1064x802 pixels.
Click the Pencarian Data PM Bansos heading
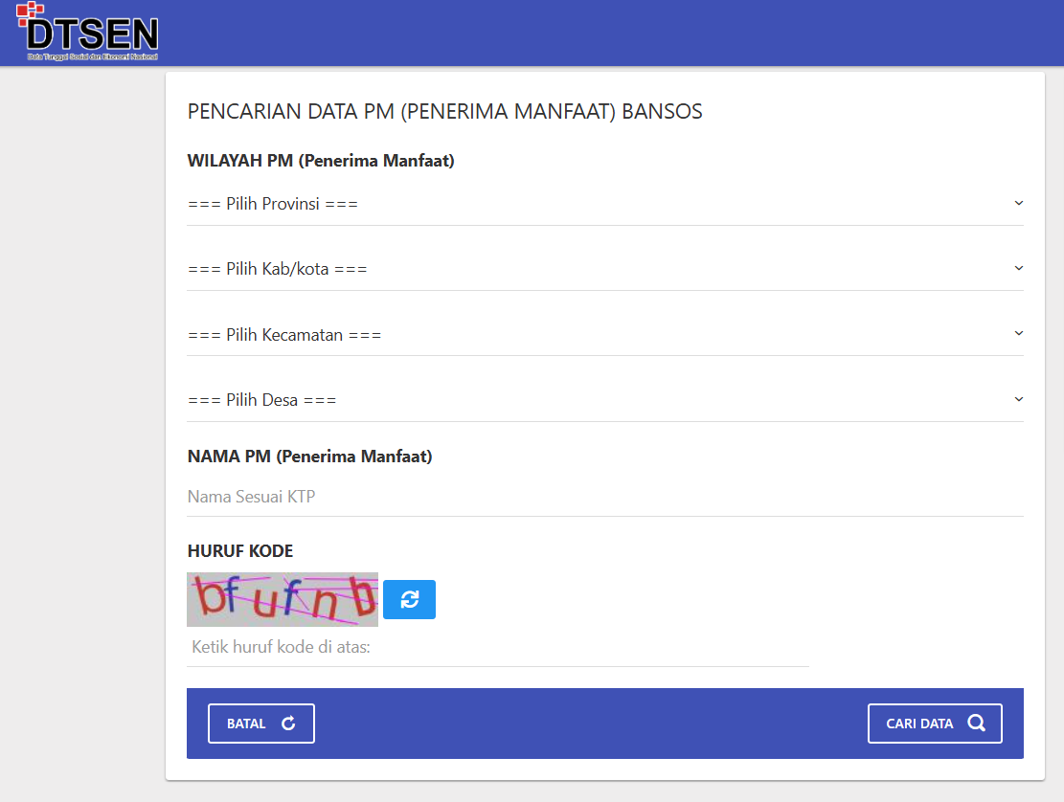[x=444, y=112]
